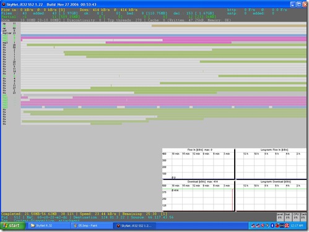Click the 'Top threads: 270' text
The height and width of the screenshot is (232, 309).
(x=124, y=20)
